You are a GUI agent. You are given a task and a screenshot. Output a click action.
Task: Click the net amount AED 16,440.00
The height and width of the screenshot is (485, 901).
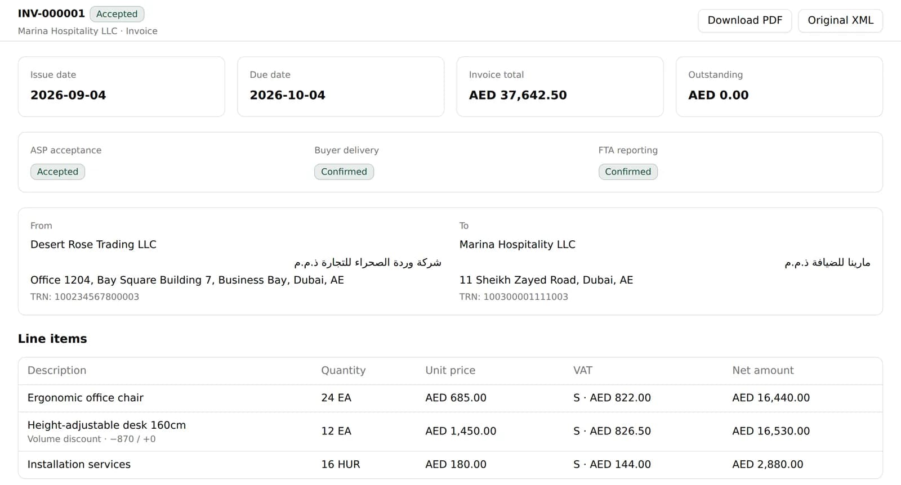pyautogui.click(x=771, y=398)
